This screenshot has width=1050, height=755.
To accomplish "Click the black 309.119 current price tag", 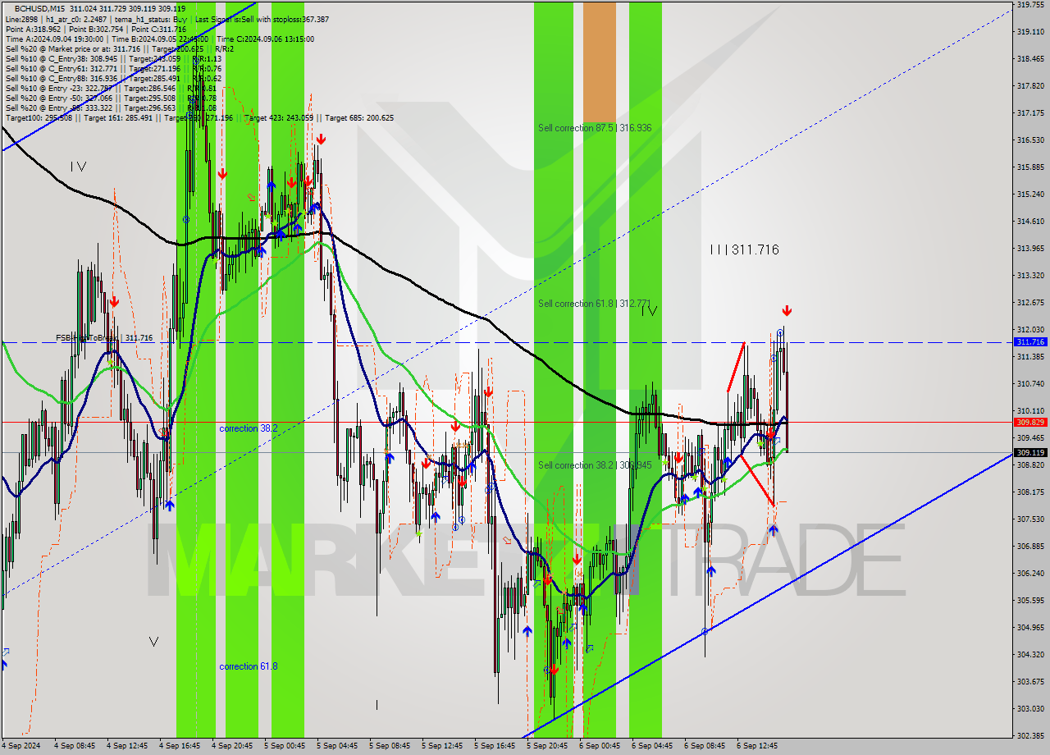I will pyautogui.click(x=1030, y=452).
